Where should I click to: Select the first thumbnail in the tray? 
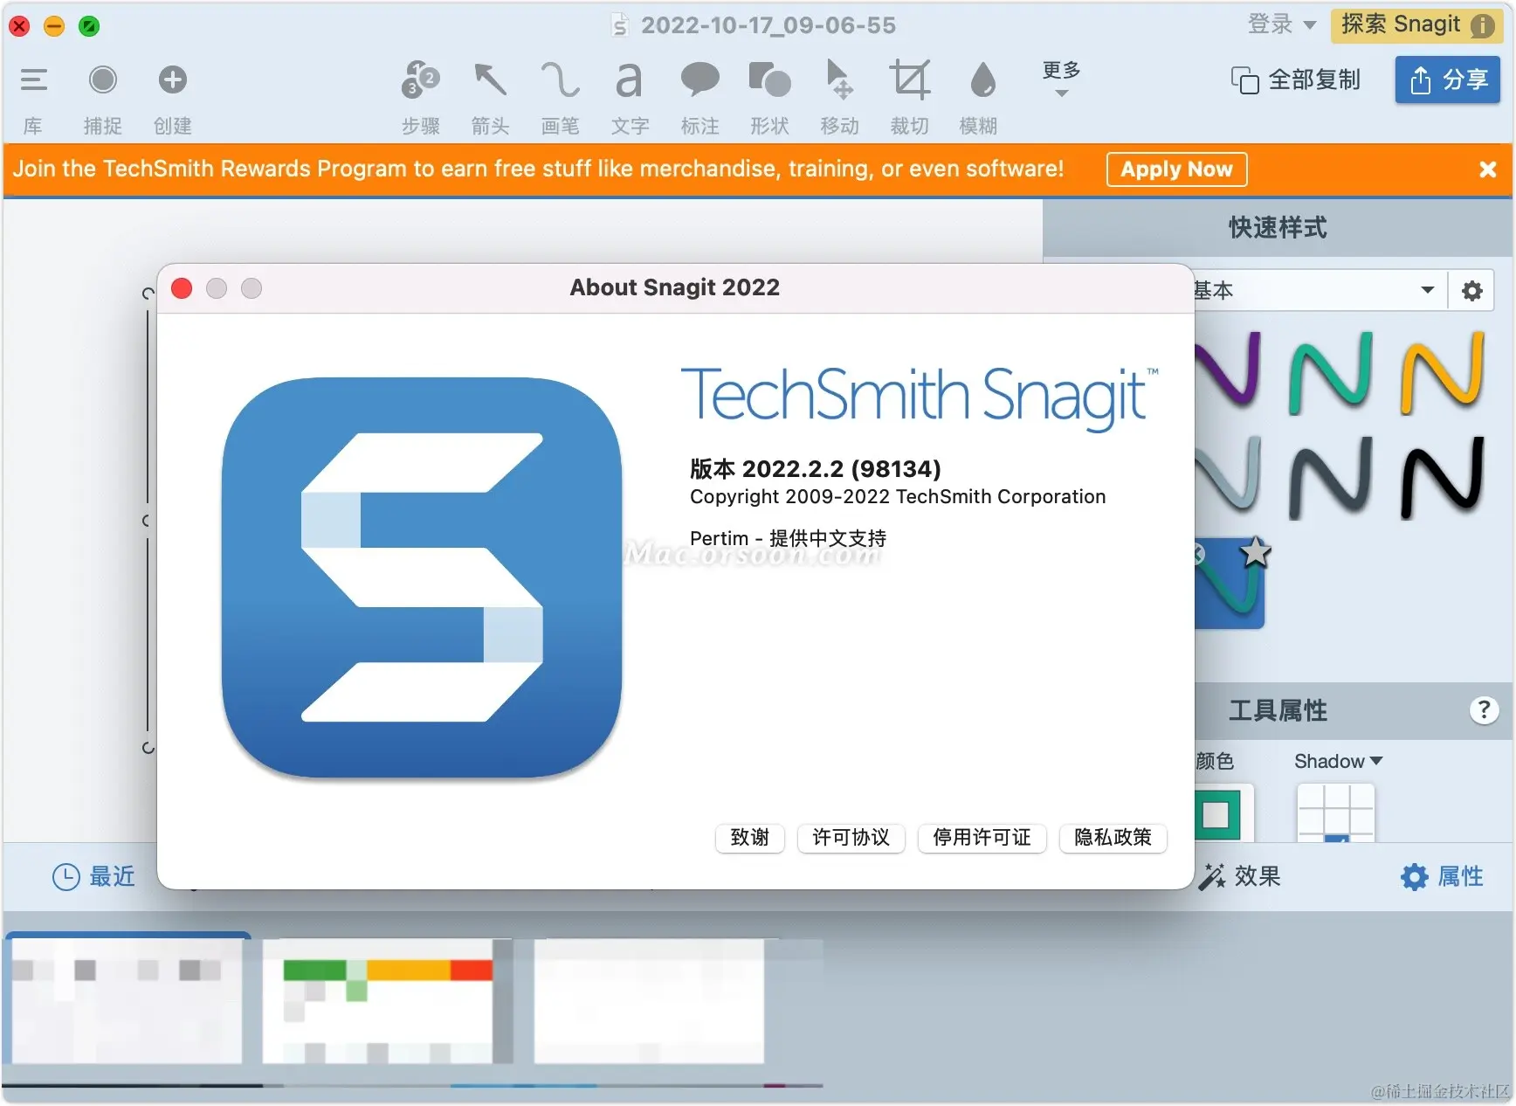(127, 1000)
